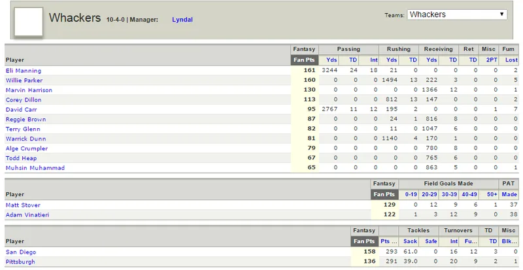Sort offense table by Fan Pts
523x270 pixels.
pos(304,60)
